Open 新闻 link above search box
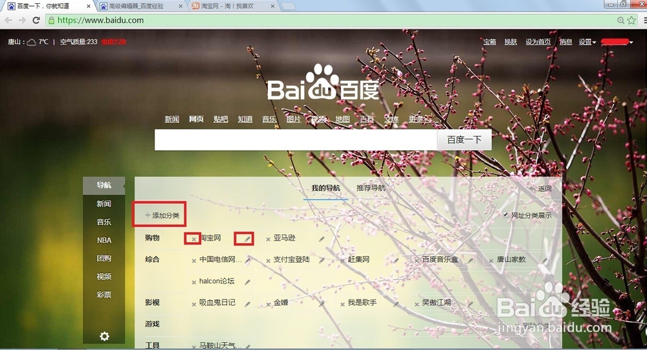 click(x=171, y=119)
